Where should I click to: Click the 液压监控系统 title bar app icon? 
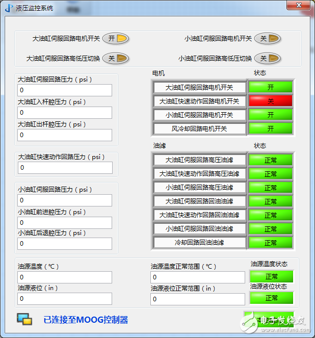pyautogui.click(x=9, y=8)
